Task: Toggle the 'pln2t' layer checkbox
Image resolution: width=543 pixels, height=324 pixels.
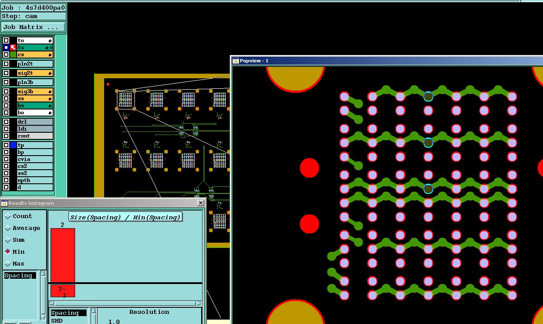Action: click(6, 64)
